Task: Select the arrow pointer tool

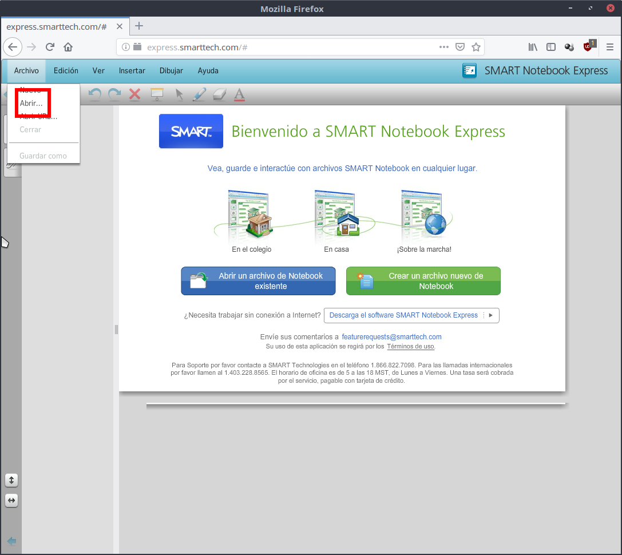Action: [179, 94]
